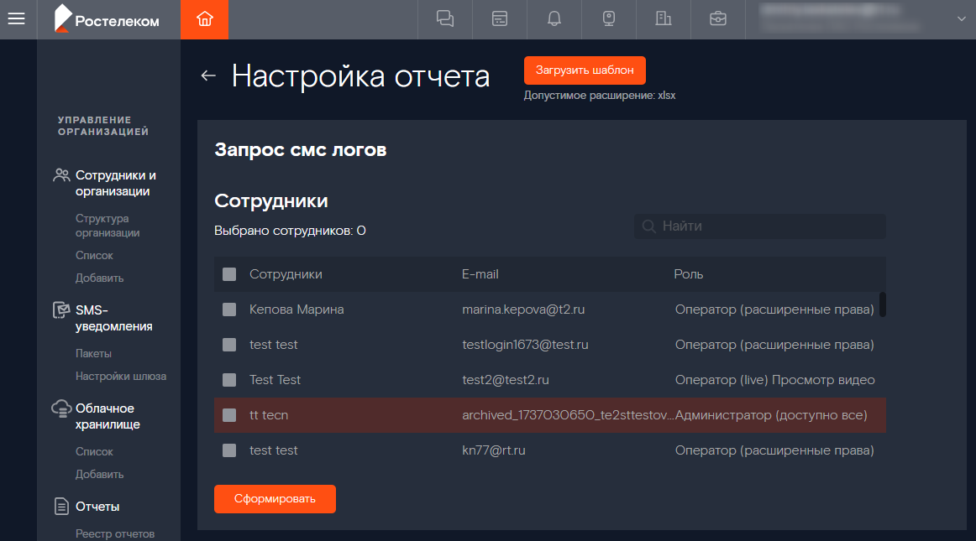Expand the user account dropdown arrow

(x=962, y=19)
